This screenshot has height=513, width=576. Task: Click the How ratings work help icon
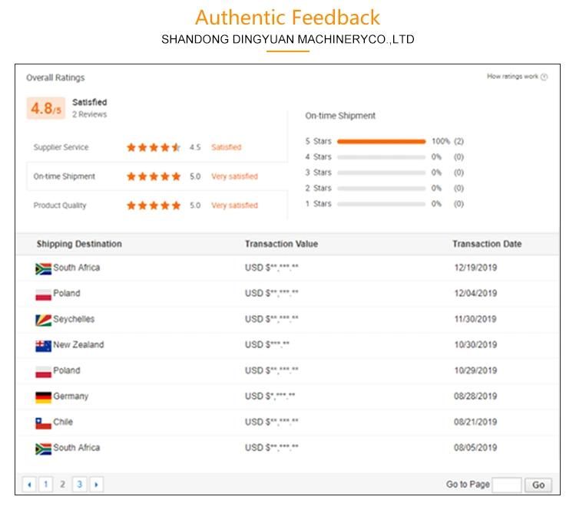[x=544, y=77]
